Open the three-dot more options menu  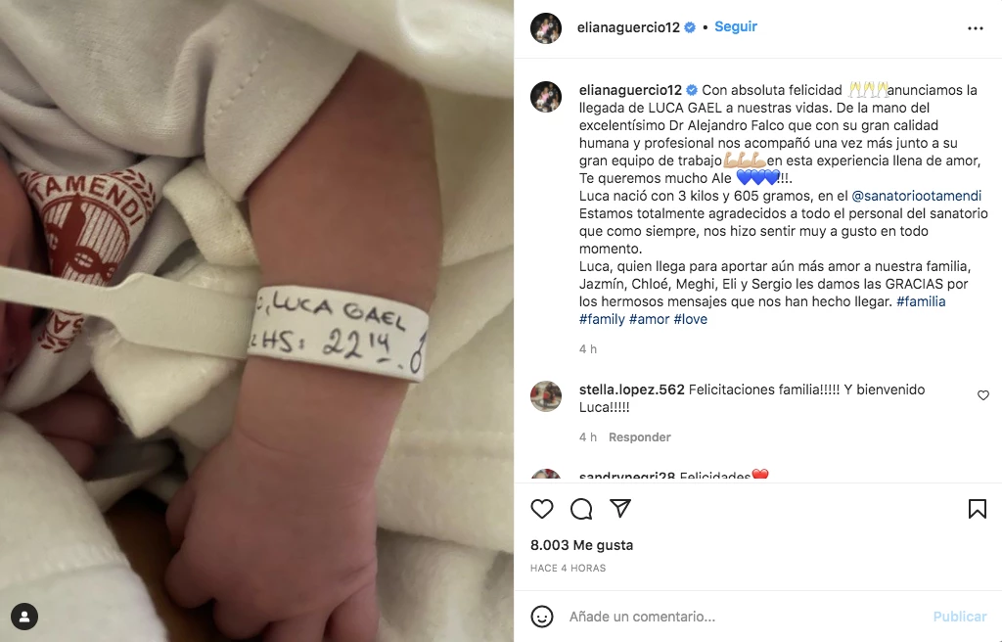(976, 28)
